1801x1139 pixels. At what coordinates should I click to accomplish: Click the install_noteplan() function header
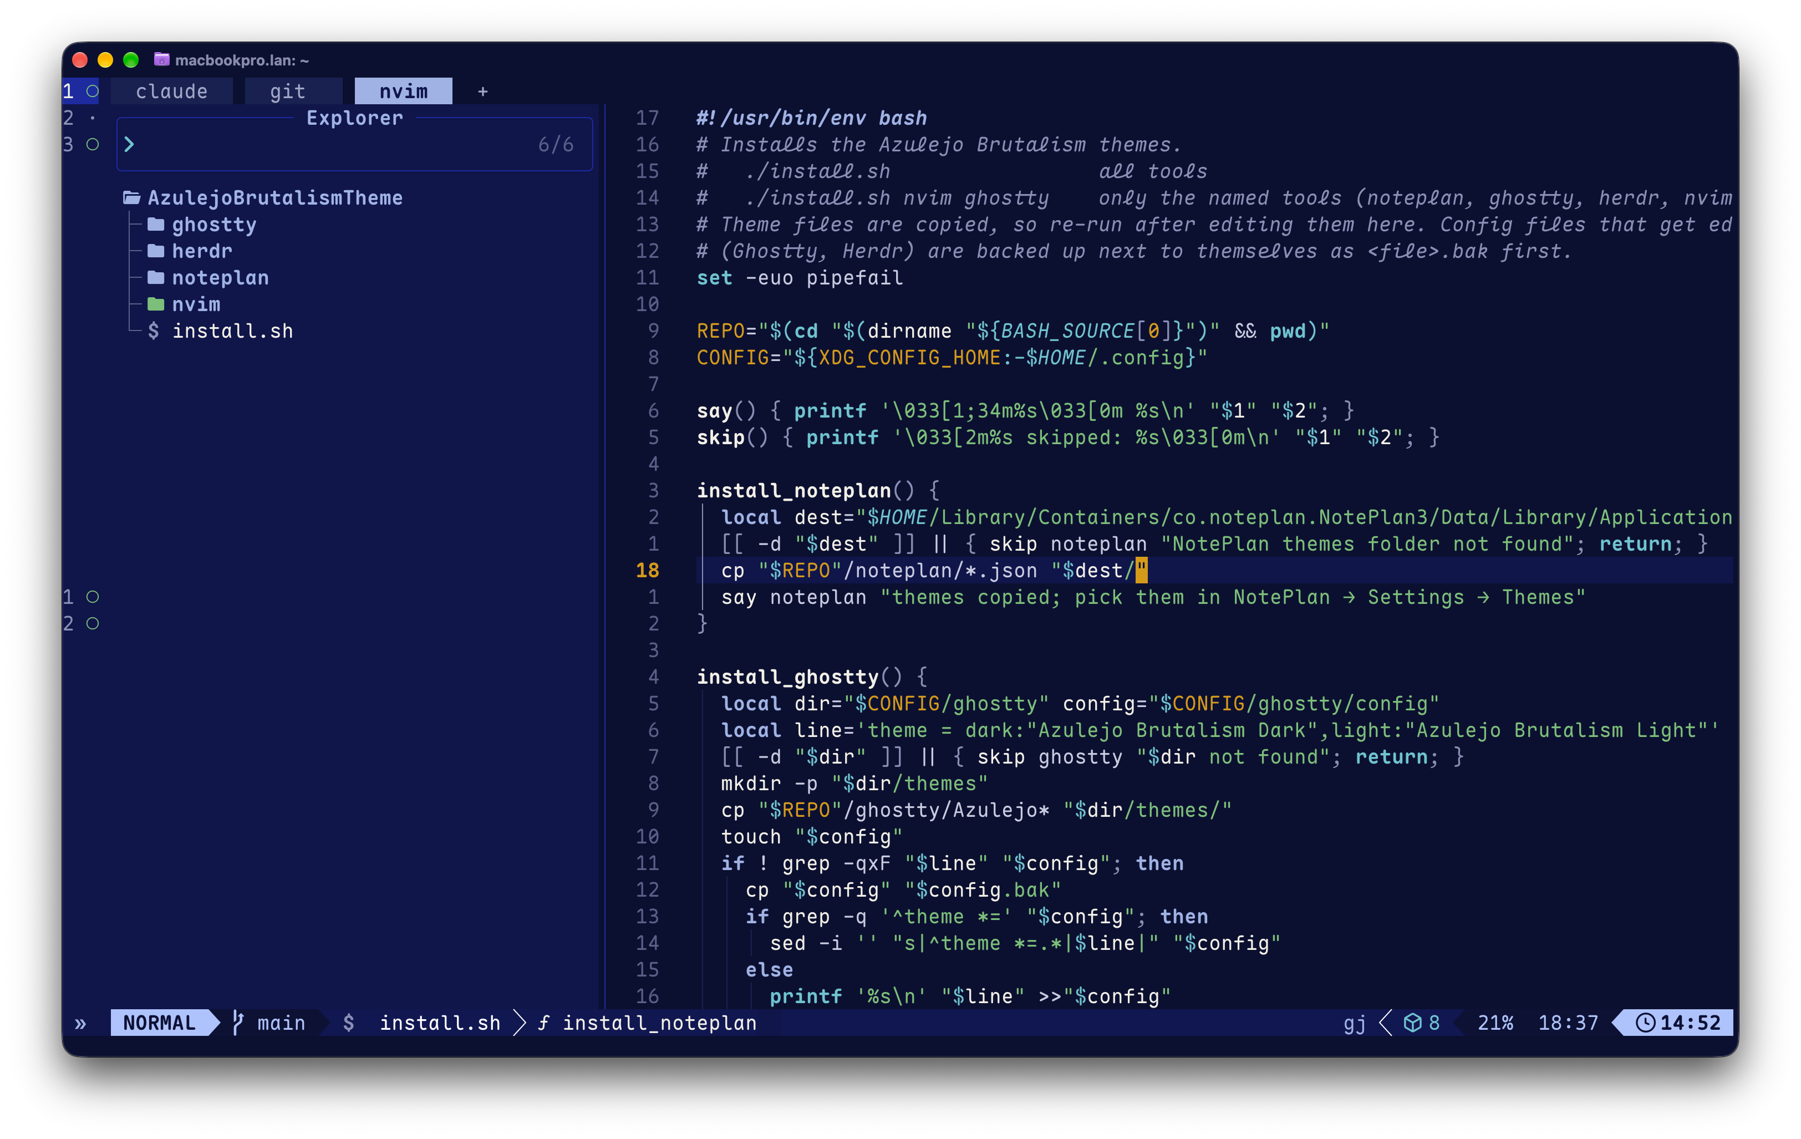coord(818,491)
